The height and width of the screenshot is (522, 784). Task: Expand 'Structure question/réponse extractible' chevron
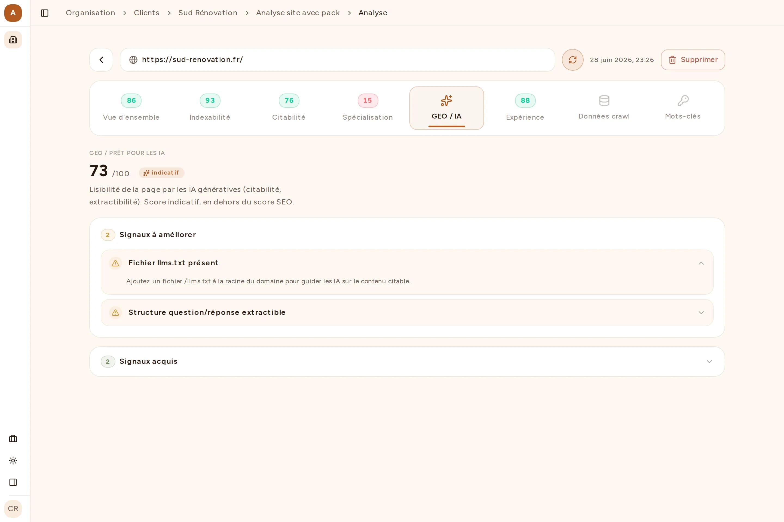(701, 313)
